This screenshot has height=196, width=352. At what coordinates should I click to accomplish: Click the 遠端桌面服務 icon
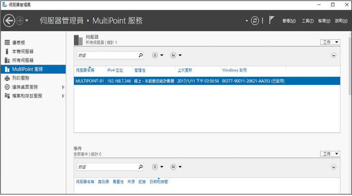coord(7,87)
